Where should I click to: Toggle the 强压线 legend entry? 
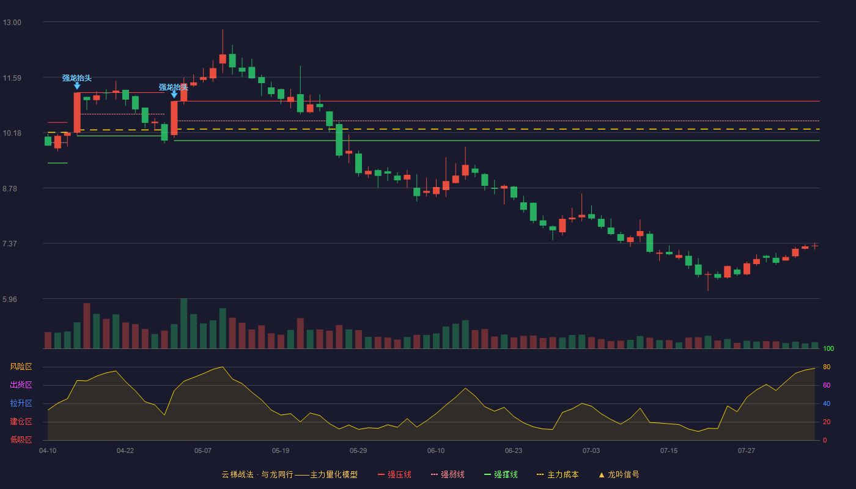394,474
